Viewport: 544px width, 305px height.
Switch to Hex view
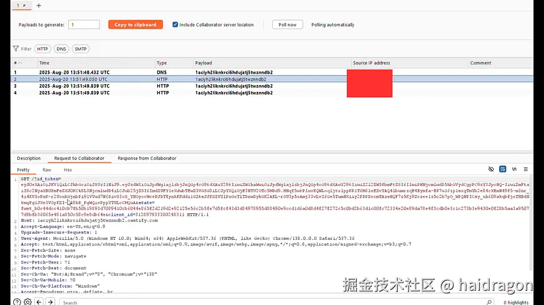[68, 170]
